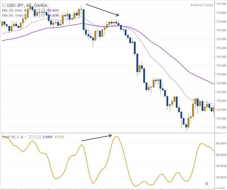Select the downward trend arrow on price chart
The width and height of the screenshot is (227, 190).
tap(102, 10)
